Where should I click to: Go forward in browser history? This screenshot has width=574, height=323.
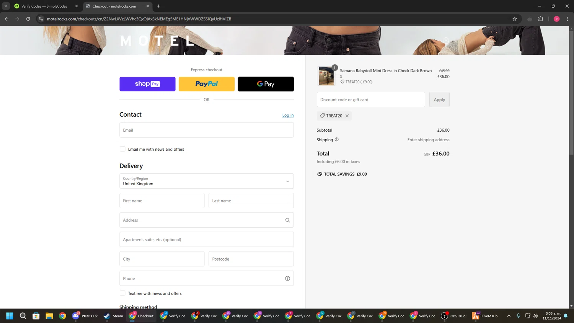coord(17,19)
